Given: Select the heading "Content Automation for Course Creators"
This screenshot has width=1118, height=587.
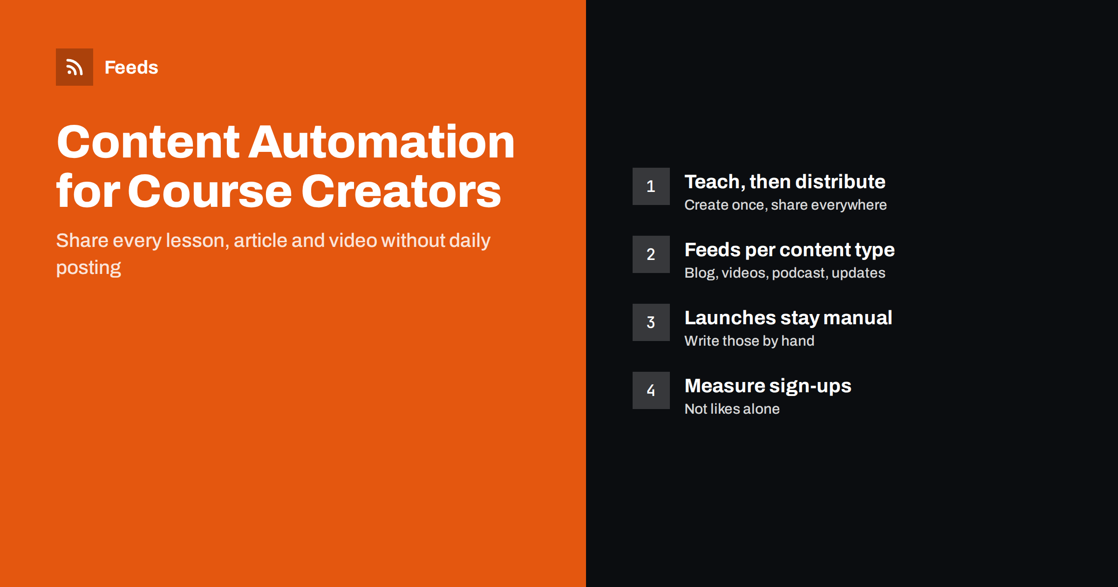Looking at the screenshot, I should (286, 166).
